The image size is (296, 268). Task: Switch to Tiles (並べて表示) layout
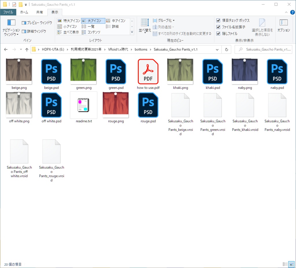click(68, 32)
